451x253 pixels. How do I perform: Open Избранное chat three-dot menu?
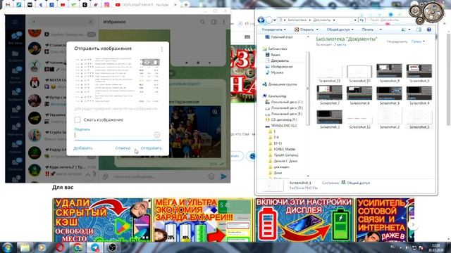[224, 22]
